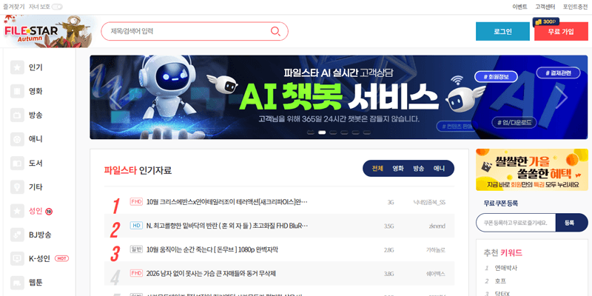This screenshot has height=296, width=592.
Task: Click the 300P coin badge
Action: (545, 22)
